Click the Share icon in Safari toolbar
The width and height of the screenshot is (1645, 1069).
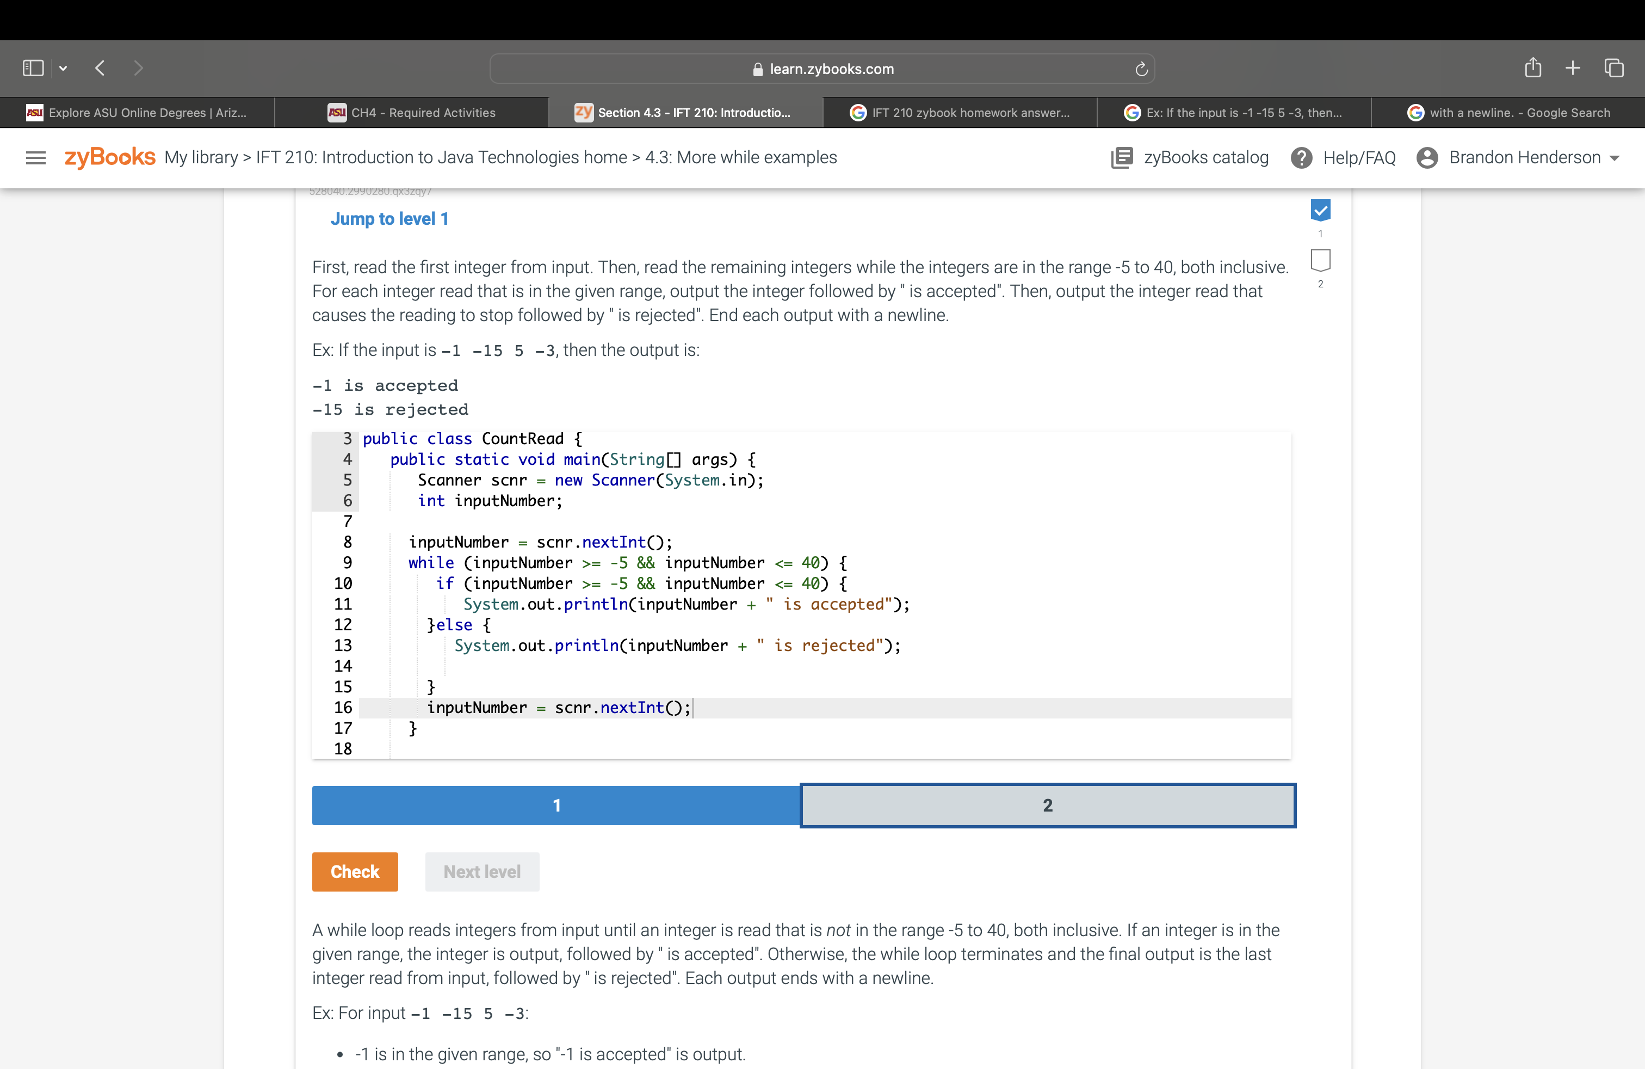click(1532, 67)
